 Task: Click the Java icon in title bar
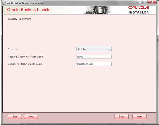[x=4, y=3]
